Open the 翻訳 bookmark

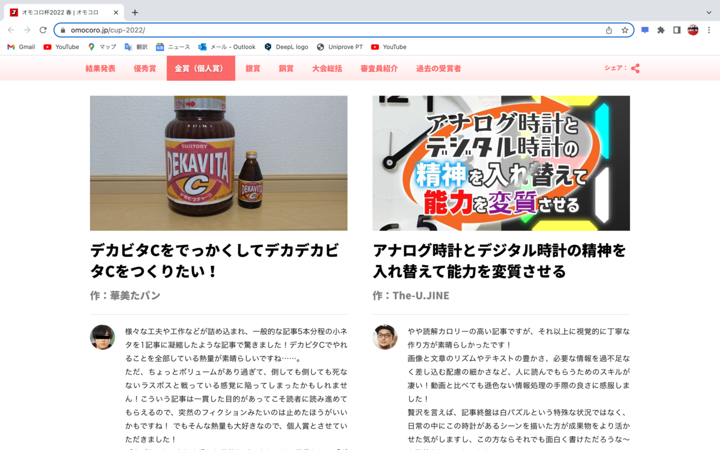point(136,47)
